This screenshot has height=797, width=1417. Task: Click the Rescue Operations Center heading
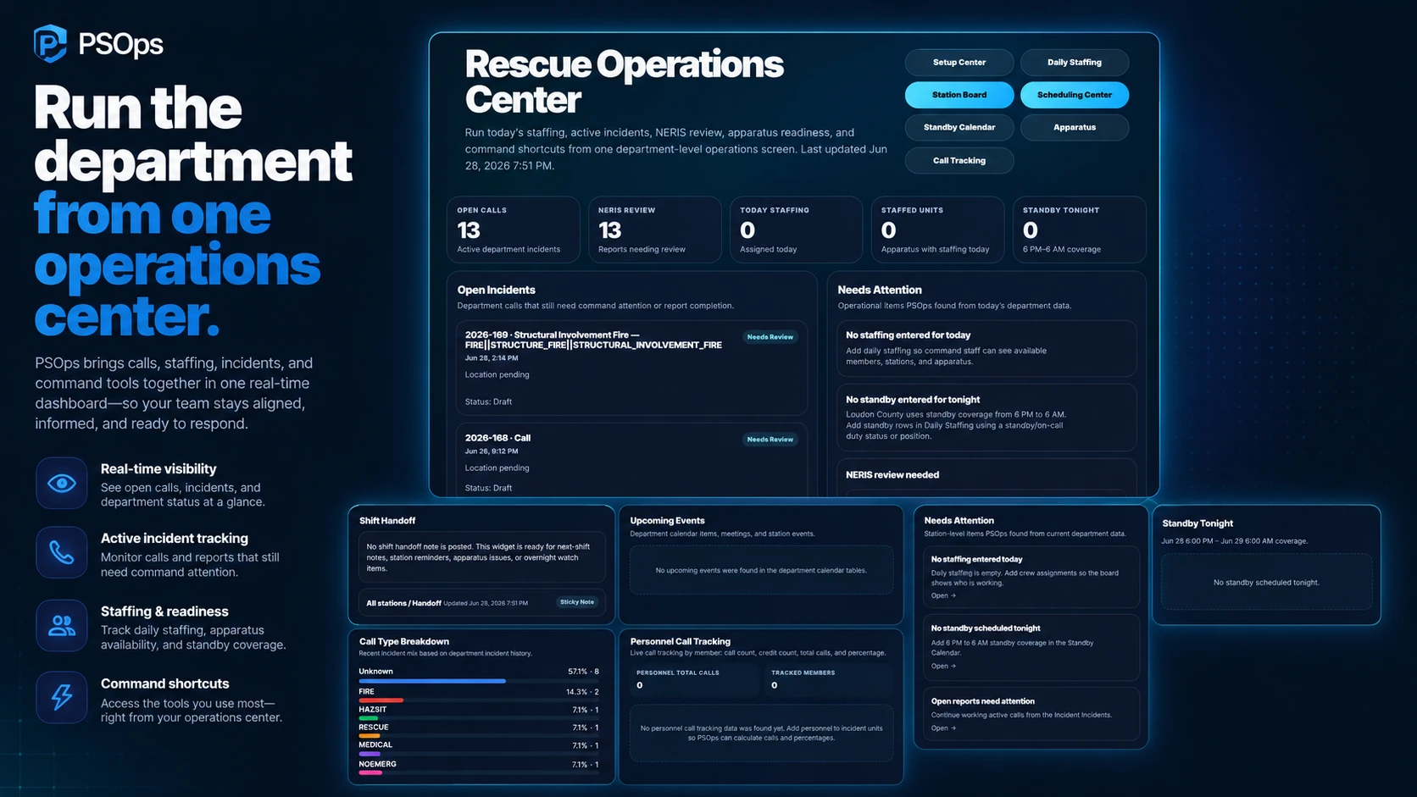pos(625,82)
